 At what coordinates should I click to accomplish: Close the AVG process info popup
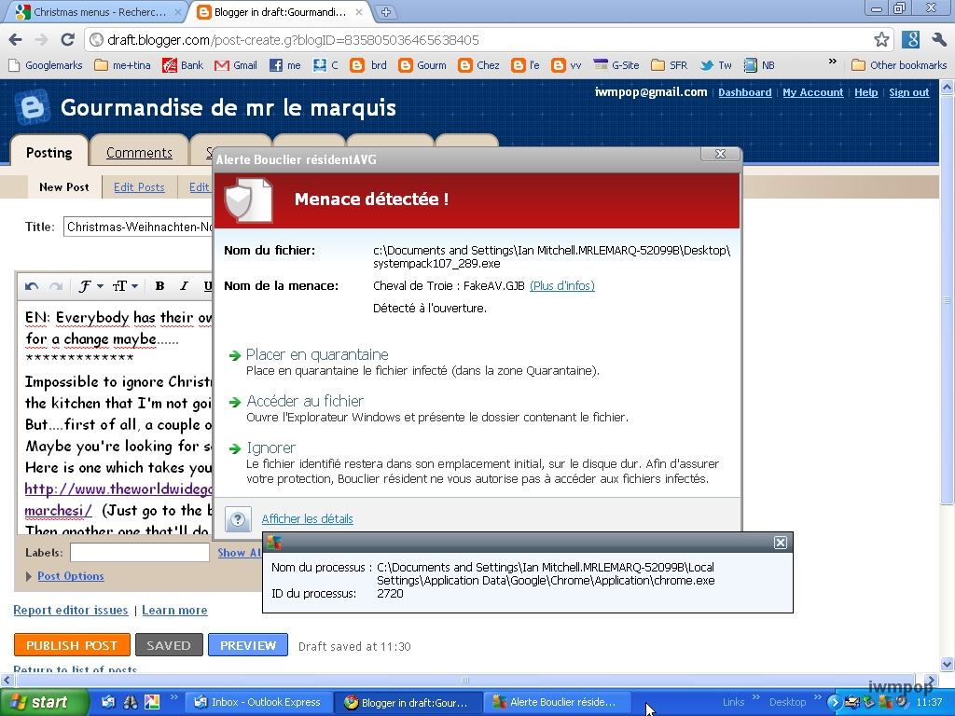[781, 543]
